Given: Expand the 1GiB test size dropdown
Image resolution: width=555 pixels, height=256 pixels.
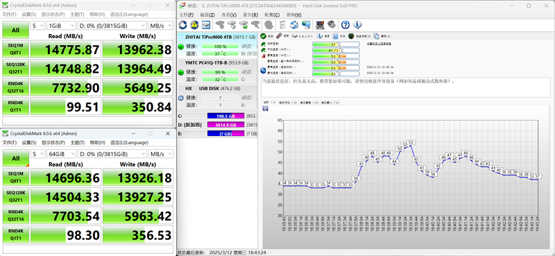Looking at the screenshot, I should pos(61,26).
